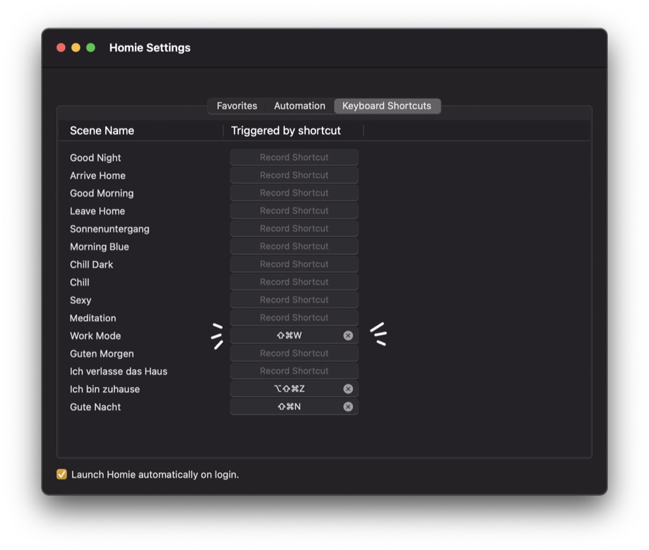Select the Keyboard Shortcuts tab
This screenshot has width=649, height=550.
point(387,106)
